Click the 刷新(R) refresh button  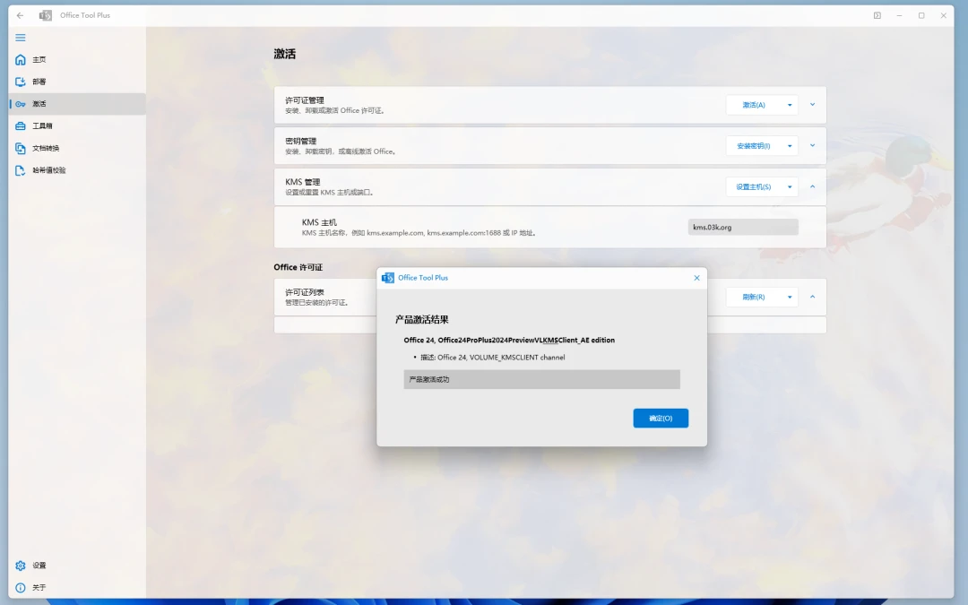point(753,297)
